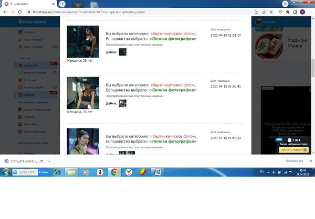Switch the RU language indicator in the tray

coord(262,172)
